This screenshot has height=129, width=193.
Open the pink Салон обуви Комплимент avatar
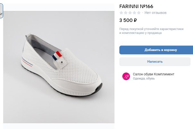[x=126, y=76]
